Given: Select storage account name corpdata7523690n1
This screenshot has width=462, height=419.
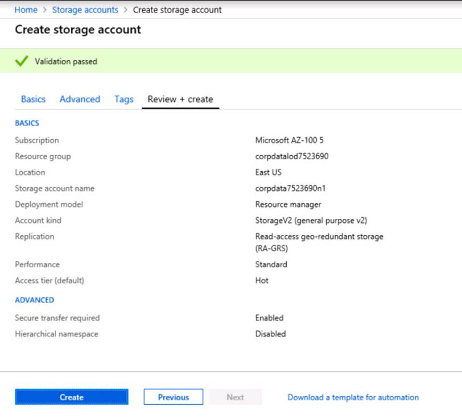Looking at the screenshot, I should pos(290,188).
